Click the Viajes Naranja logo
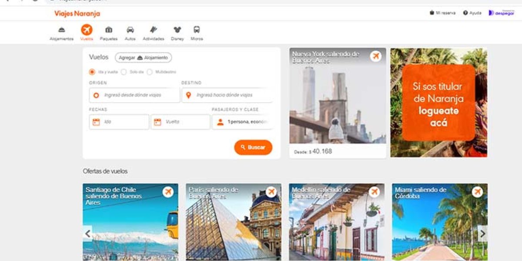The width and height of the screenshot is (522, 261). [x=77, y=13]
